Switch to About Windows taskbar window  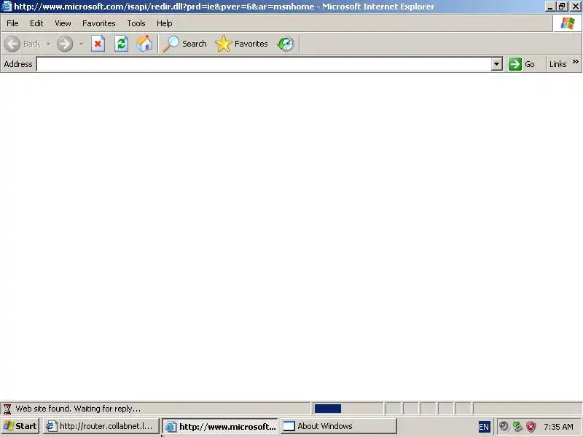pyautogui.click(x=339, y=426)
